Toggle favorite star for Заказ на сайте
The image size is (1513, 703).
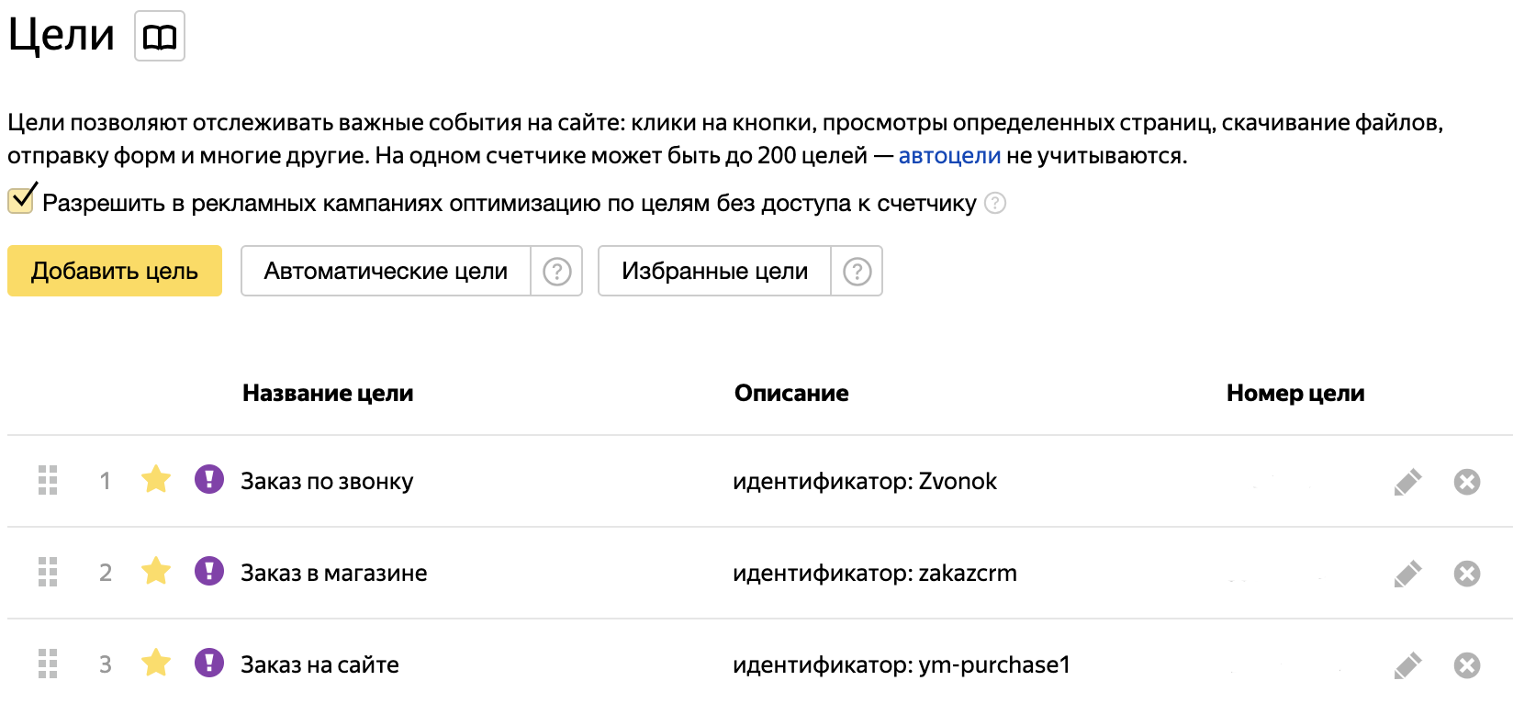point(156,663)
